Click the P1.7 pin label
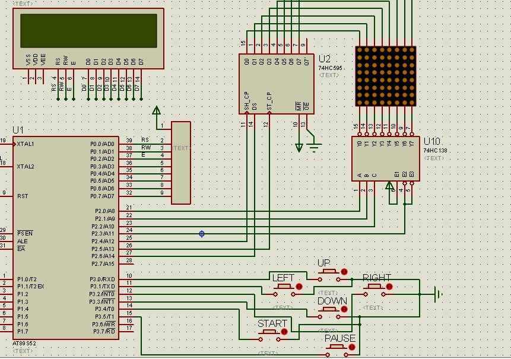Viewport: 511px width, 359px height. (x=23, y=332)
